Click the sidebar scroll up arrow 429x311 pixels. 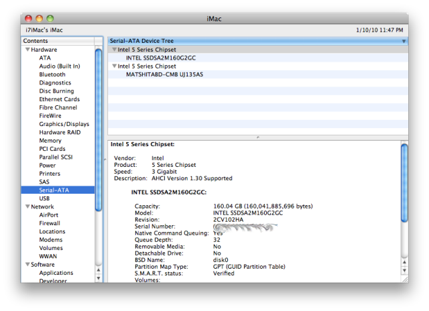99,270
